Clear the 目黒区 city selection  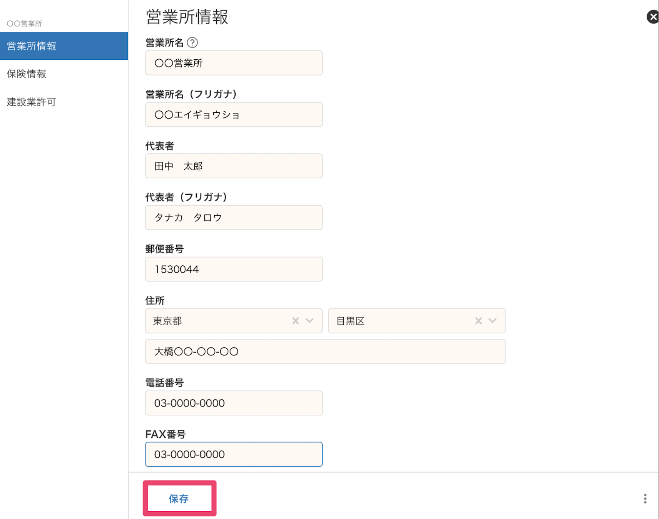[478, 321]
